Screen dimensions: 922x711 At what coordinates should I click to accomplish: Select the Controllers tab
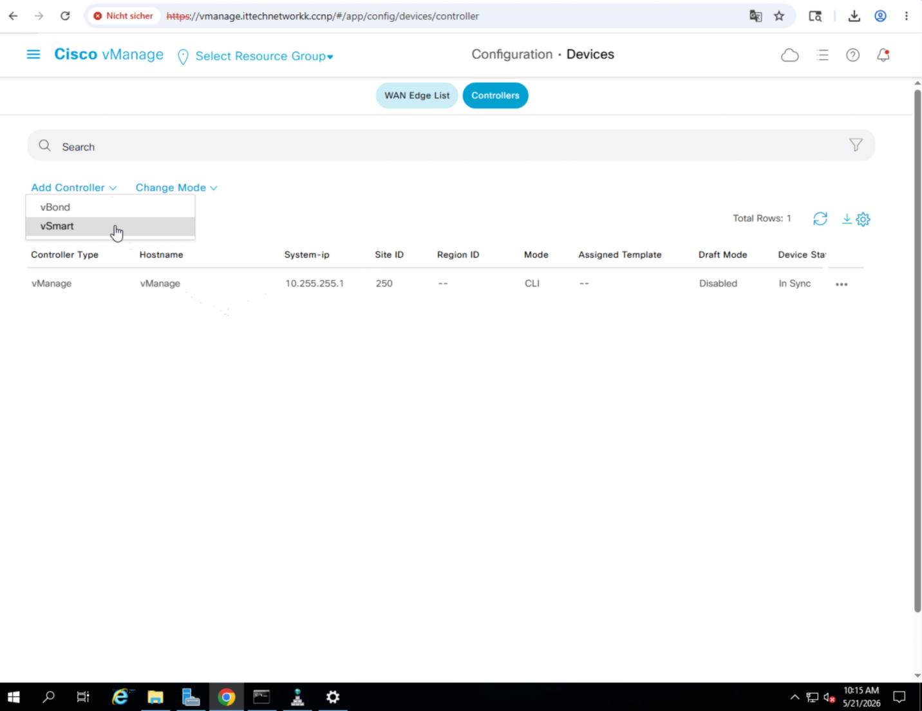[x=495, y=96]
